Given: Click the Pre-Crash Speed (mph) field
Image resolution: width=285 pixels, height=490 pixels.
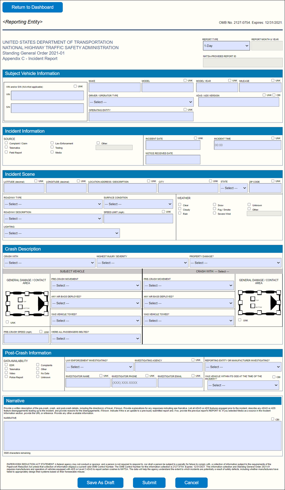Looking at the screenshot, I should (x=27, y=339).
